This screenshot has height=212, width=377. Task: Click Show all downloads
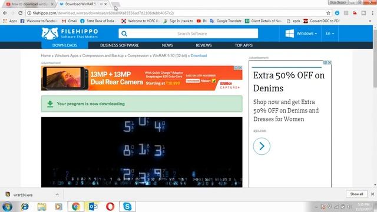coord(356,194)
